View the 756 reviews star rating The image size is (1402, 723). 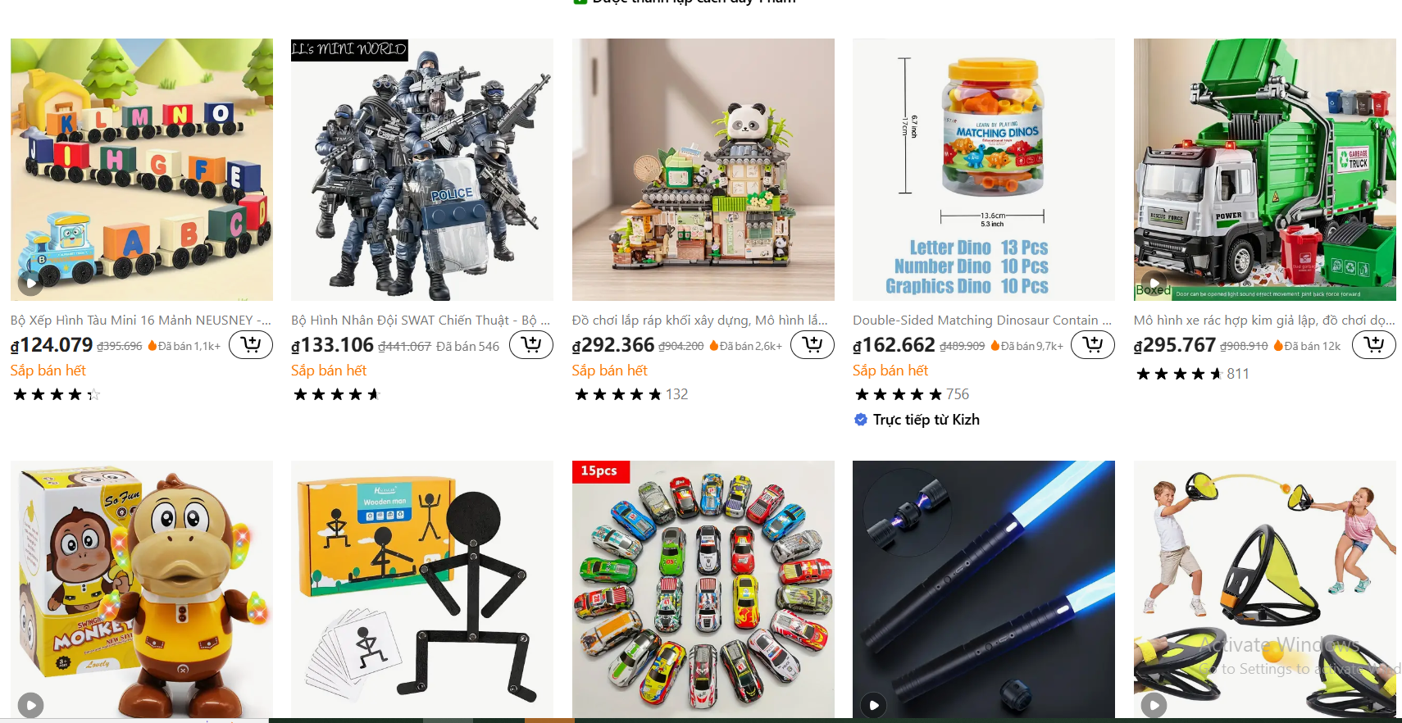point(912,394)
